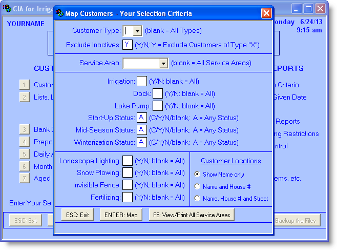Screen dimensions: 337x250
Task: Click the Landscape Lighting input box
Action: (128, 161)
